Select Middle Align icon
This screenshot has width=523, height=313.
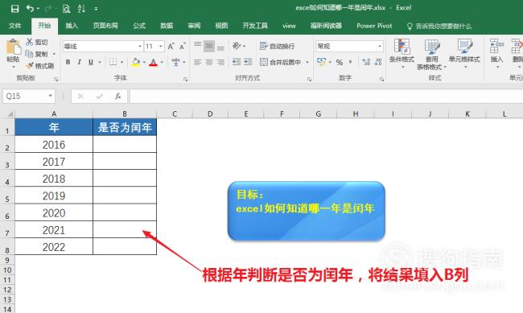click(x=209, y=46)
